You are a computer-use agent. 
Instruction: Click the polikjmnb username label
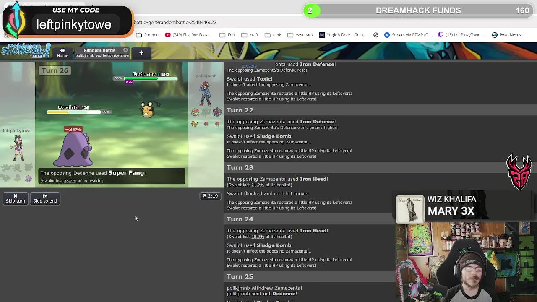click(206, 76)
